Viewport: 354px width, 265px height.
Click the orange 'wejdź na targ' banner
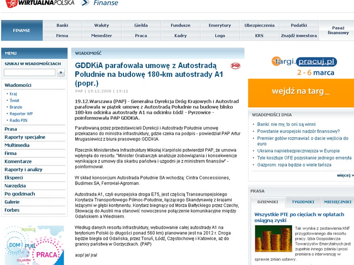301,93
